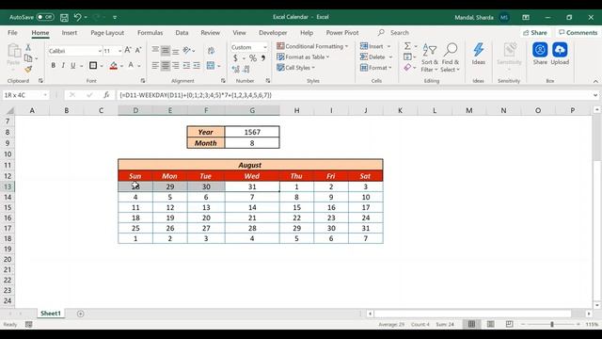Click the Align Left icon

pyautogui.click(x=155, y=66)
